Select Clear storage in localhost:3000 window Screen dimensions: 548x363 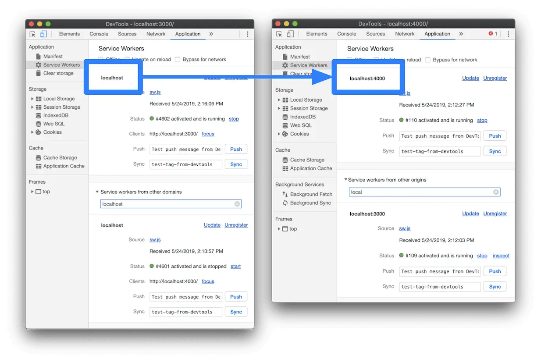click(x=58, y=73)
